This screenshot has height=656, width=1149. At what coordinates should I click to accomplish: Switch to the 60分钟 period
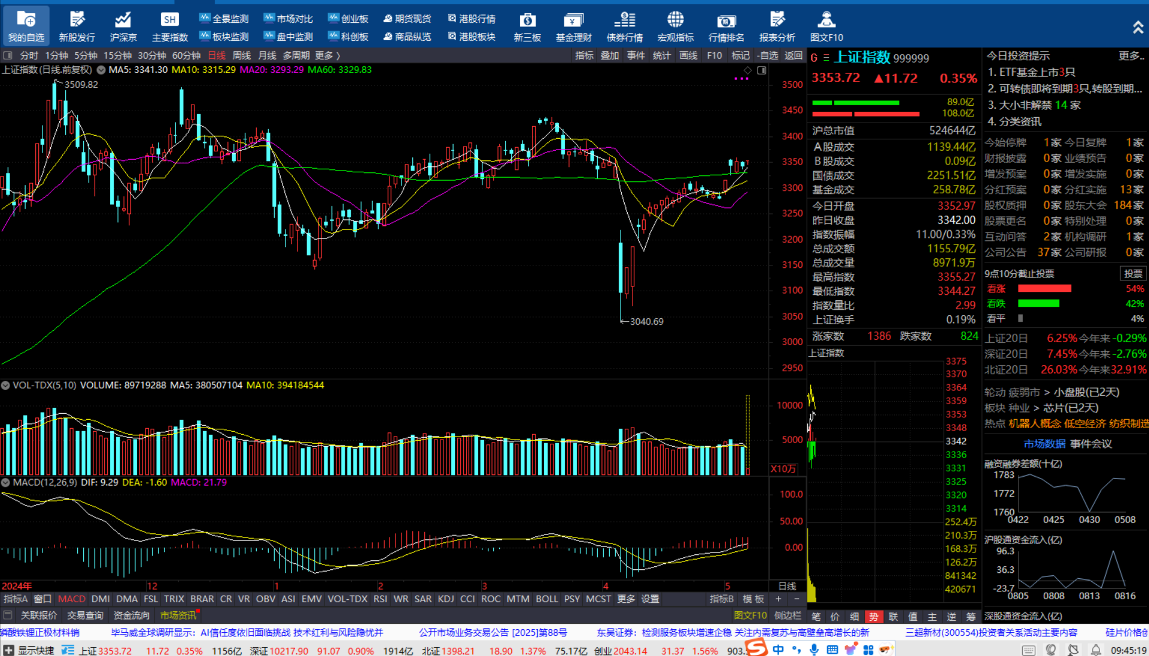click(187, 56)
